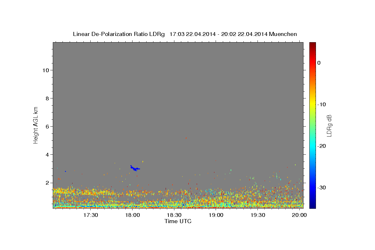Click the height tick label 4

[47, 155]
